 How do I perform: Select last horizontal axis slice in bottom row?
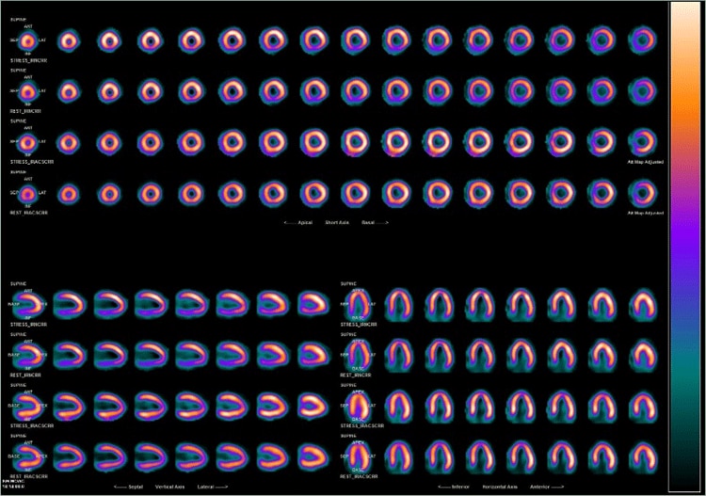click(643, 456)
